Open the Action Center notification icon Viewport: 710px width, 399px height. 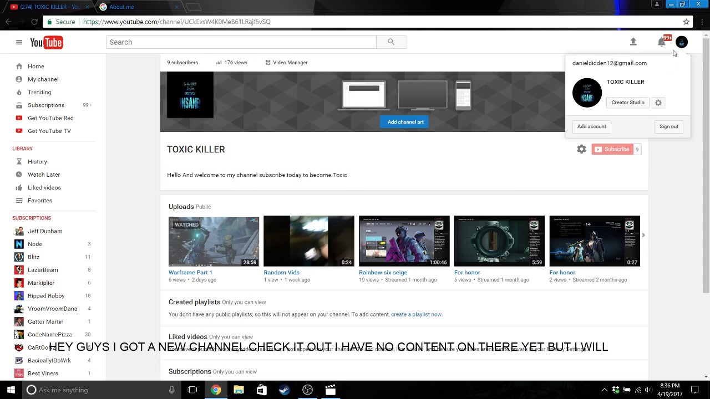(694, 390)
